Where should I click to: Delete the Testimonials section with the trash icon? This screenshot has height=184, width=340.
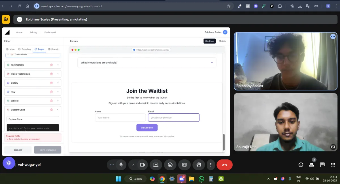click(x=51, y=65)
